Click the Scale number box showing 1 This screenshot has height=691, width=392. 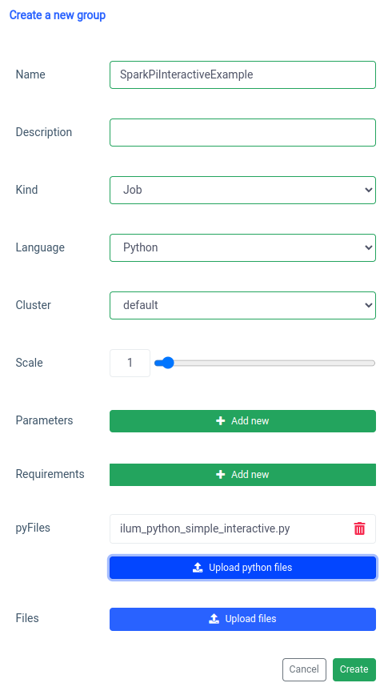point(130,364)
